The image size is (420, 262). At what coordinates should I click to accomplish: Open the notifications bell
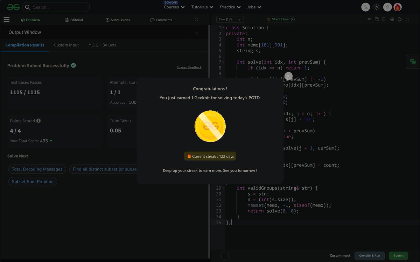pos(387,7)
